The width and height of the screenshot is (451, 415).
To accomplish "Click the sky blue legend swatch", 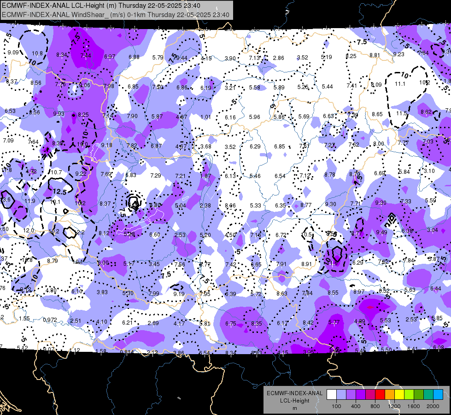I will coord(438,395).
